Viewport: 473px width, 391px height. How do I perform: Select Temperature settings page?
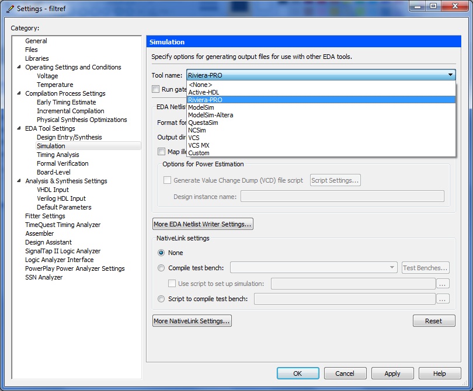(x=55, y=85)
